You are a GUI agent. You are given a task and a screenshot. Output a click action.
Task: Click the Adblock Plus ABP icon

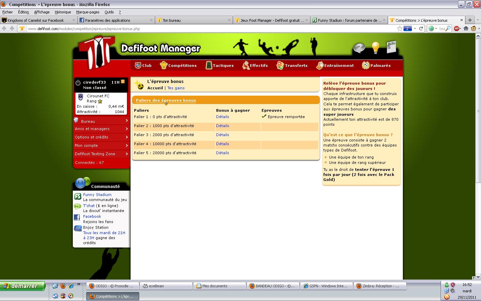pyautogui.click(x=457, y=28)
